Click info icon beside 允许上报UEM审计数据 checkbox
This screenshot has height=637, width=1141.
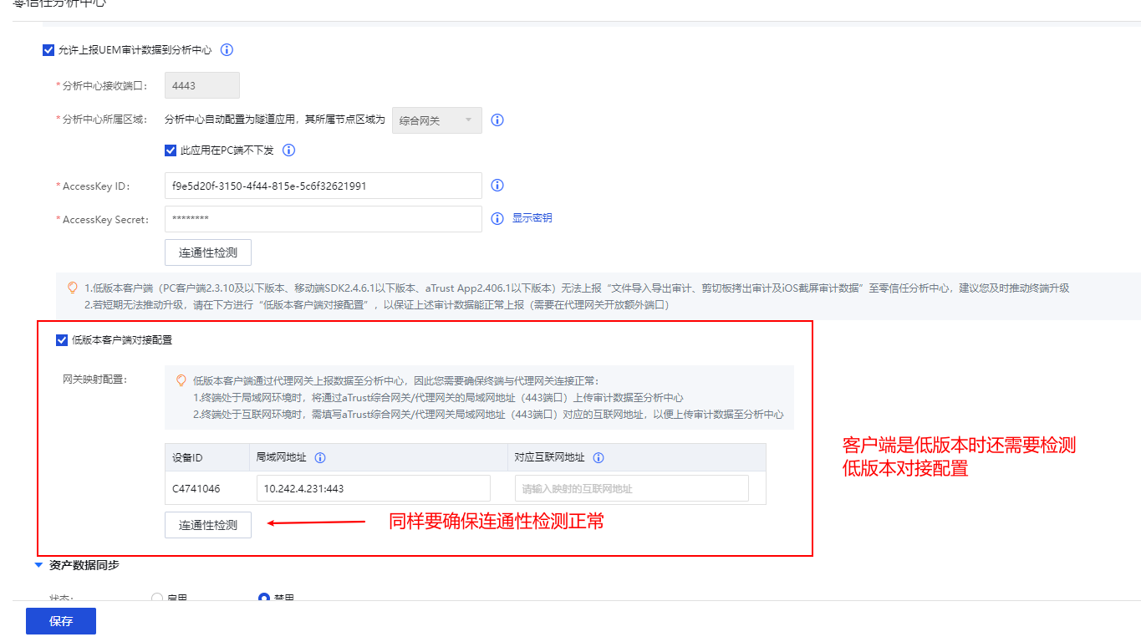click(x=227, y=50)
